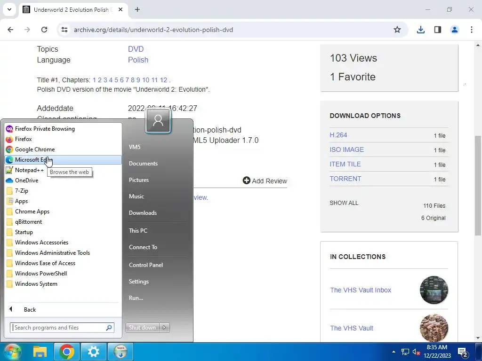Expand the 7-Zip folder
482x361 pixels.
63,191
